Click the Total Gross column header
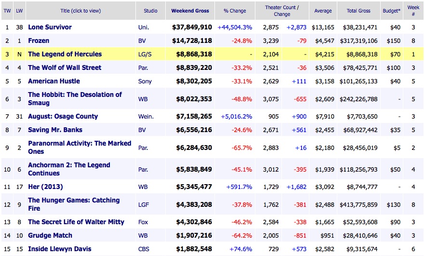Image resolution: width=425 pixels, height=256 pixels. point(358,11)
